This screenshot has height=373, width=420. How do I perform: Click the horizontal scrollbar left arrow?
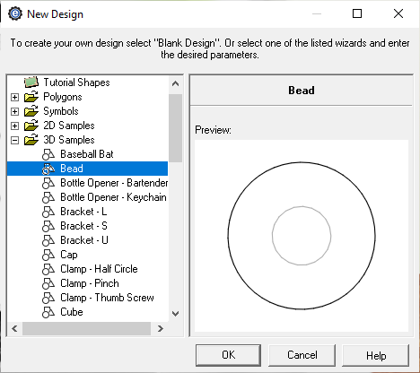[14, 329]
